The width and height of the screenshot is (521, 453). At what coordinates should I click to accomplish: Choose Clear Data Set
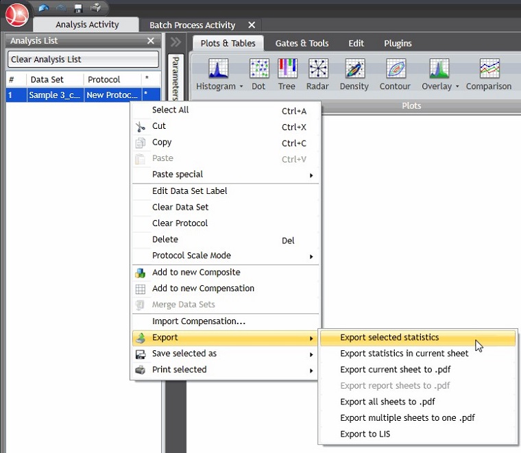[226, 207]
